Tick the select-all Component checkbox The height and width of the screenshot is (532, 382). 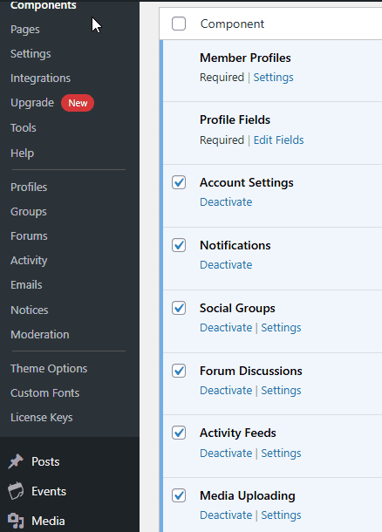click(x=179, y=24)
